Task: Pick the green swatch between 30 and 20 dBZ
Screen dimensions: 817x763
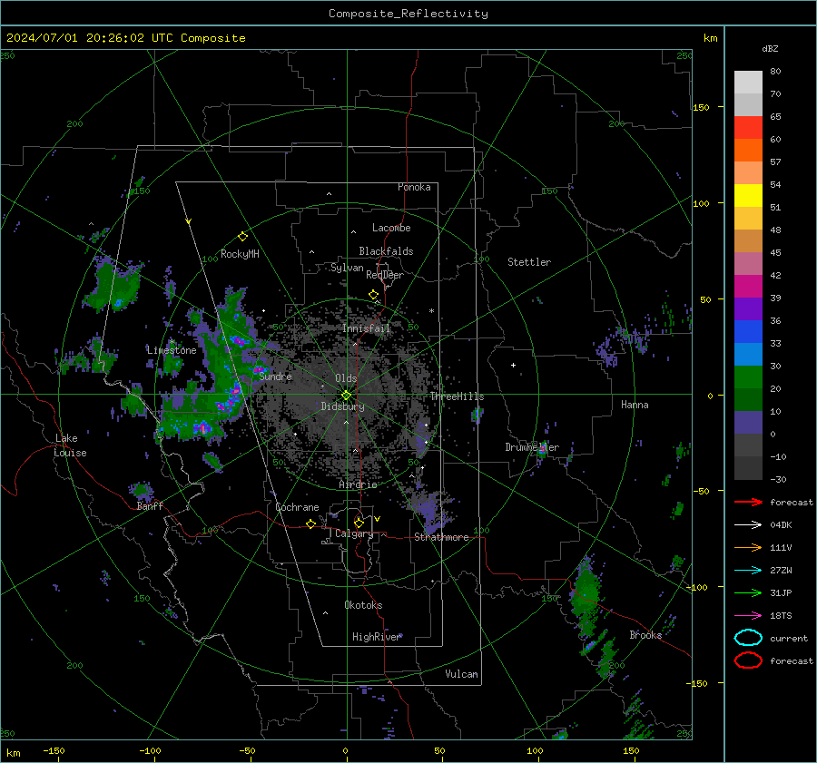Action: [x=748, y=377]
